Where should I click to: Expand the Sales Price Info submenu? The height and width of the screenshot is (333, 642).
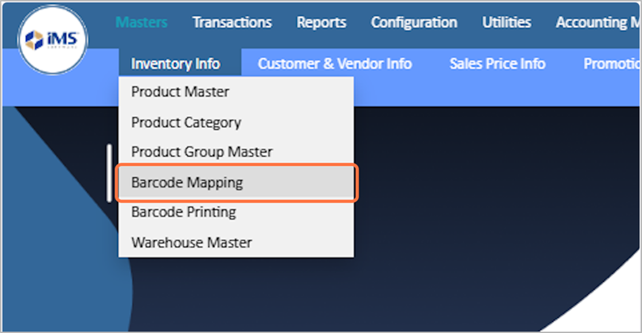[x=497, y=63]
